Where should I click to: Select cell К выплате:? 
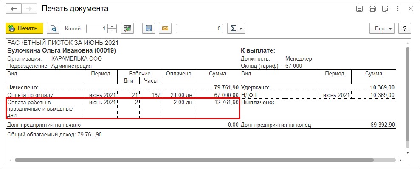[258, 50]
